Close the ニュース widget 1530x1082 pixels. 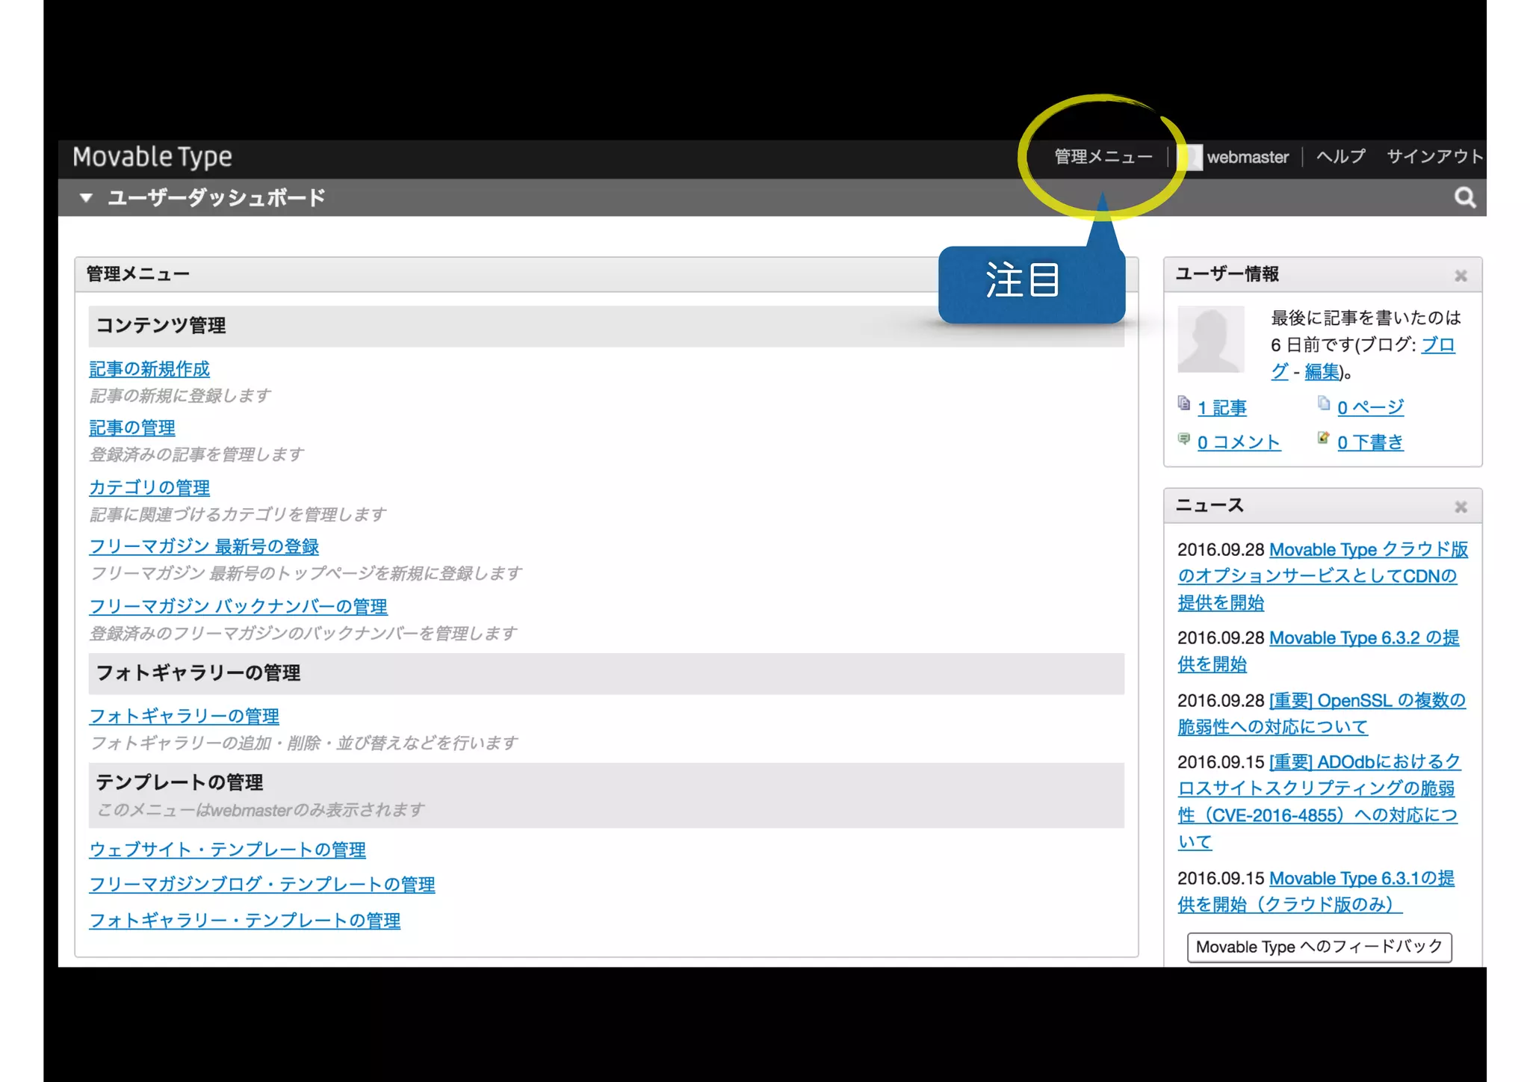(x=1461, y=507)
